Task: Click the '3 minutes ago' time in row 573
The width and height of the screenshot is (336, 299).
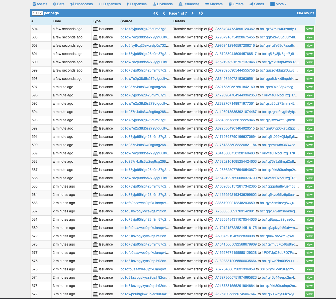Action: [64, 286]
